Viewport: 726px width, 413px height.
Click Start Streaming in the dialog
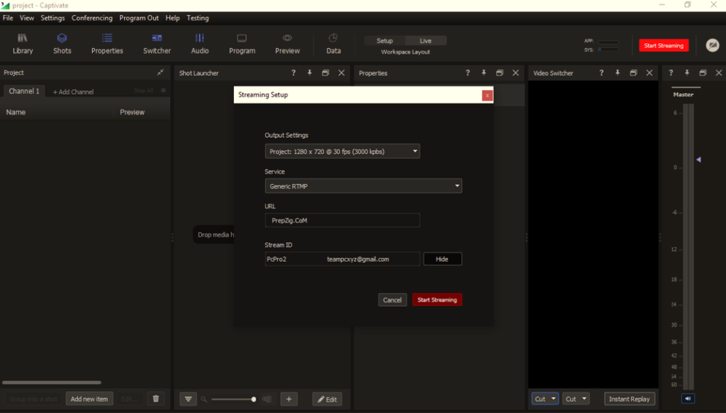[x=437, y=300]
